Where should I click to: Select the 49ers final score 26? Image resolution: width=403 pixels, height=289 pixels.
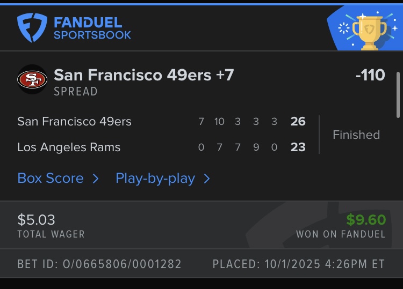[x=298, y=122]
